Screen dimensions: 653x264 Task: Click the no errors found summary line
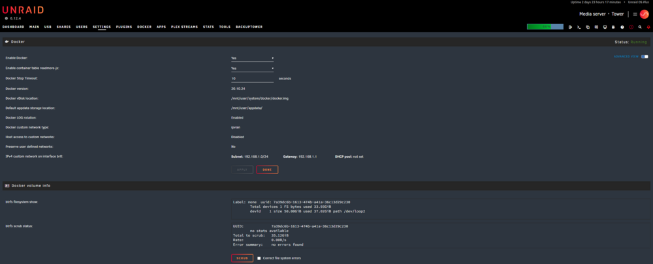[268, 244]
